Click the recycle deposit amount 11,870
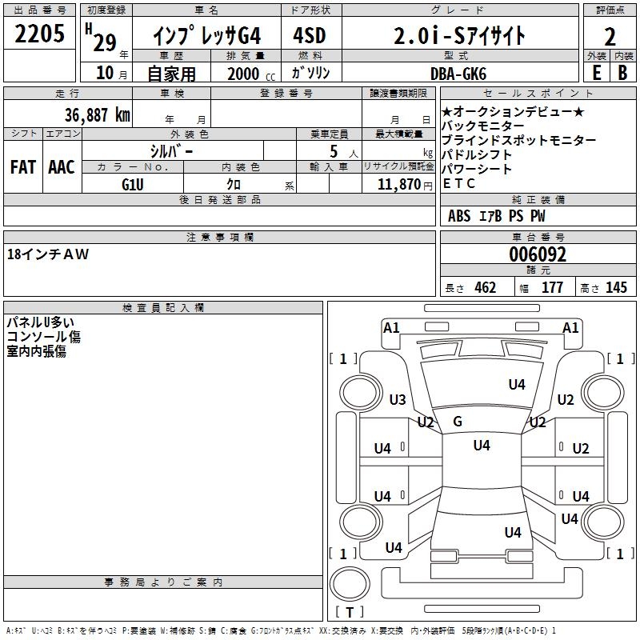Viewport: 640px width, 640px height. tap(397, 183)
